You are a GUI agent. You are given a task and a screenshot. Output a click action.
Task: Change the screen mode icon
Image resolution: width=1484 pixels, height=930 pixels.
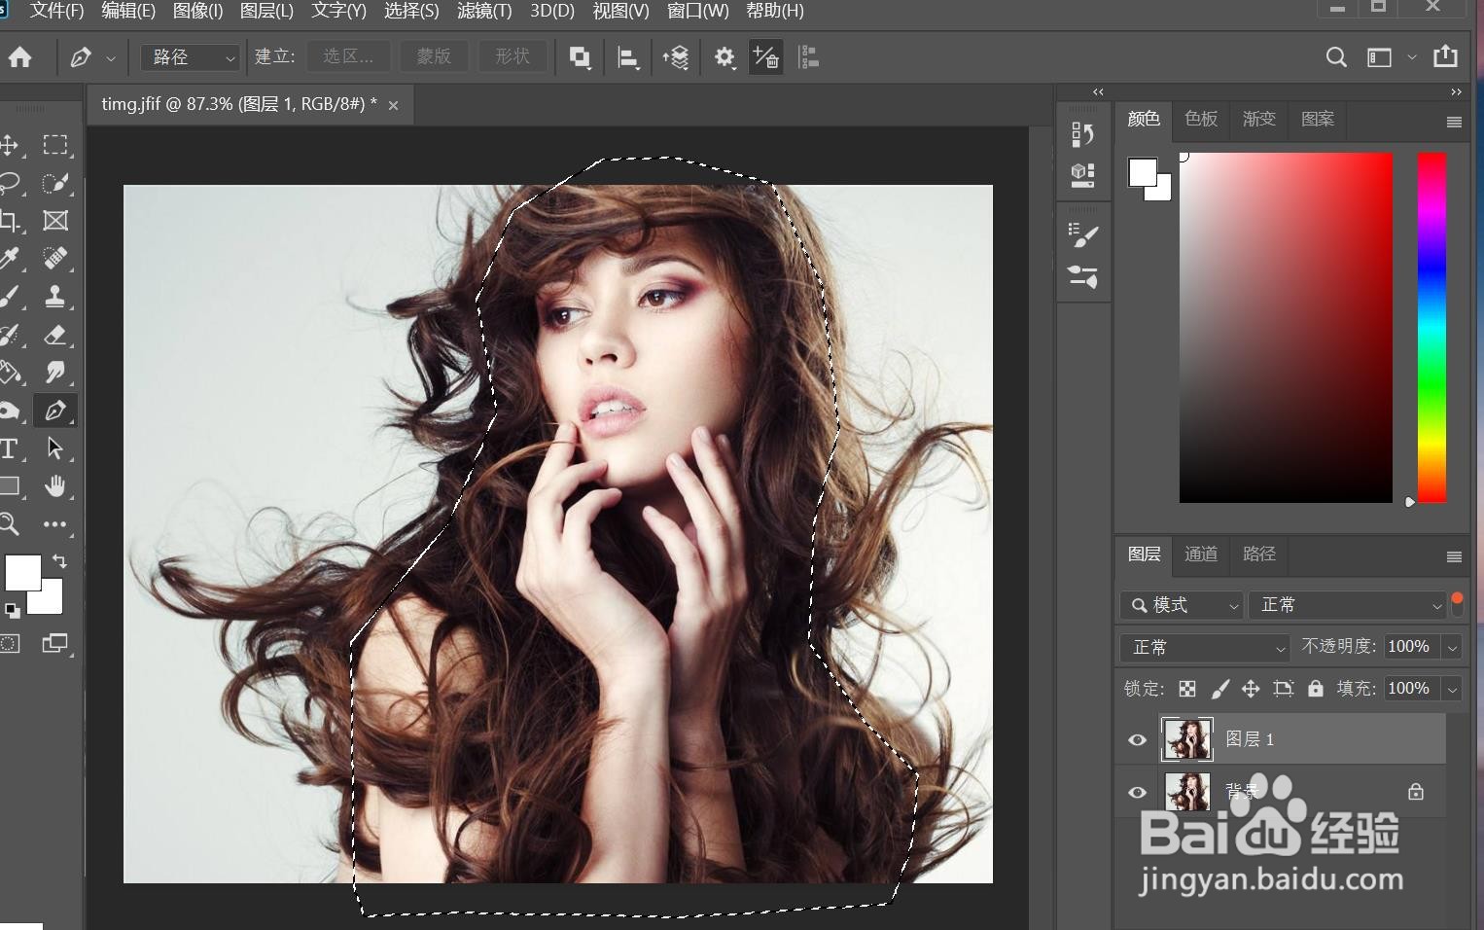coord(55,643)
